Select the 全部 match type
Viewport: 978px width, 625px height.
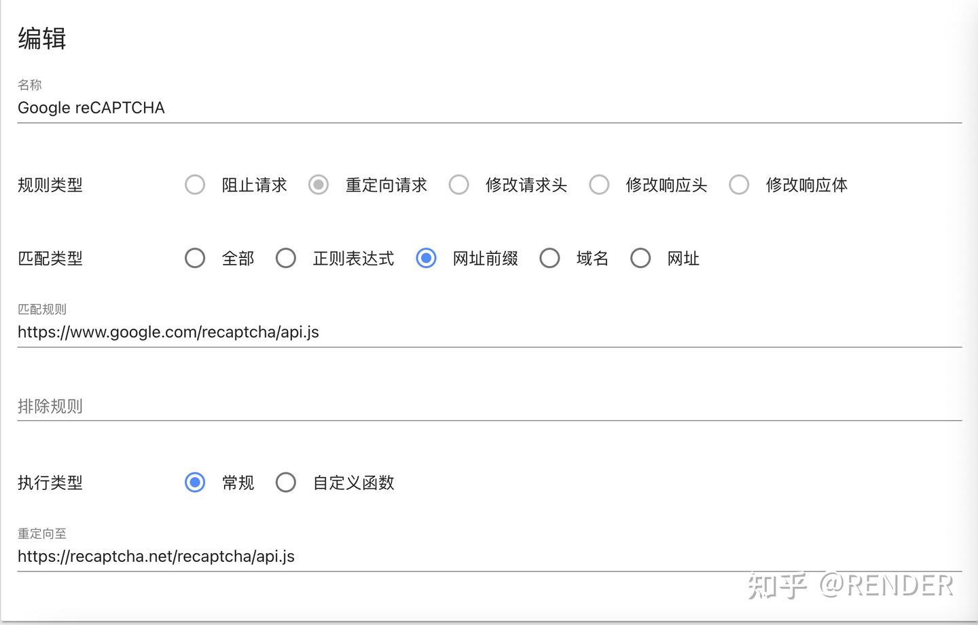(x=195, y=258)
